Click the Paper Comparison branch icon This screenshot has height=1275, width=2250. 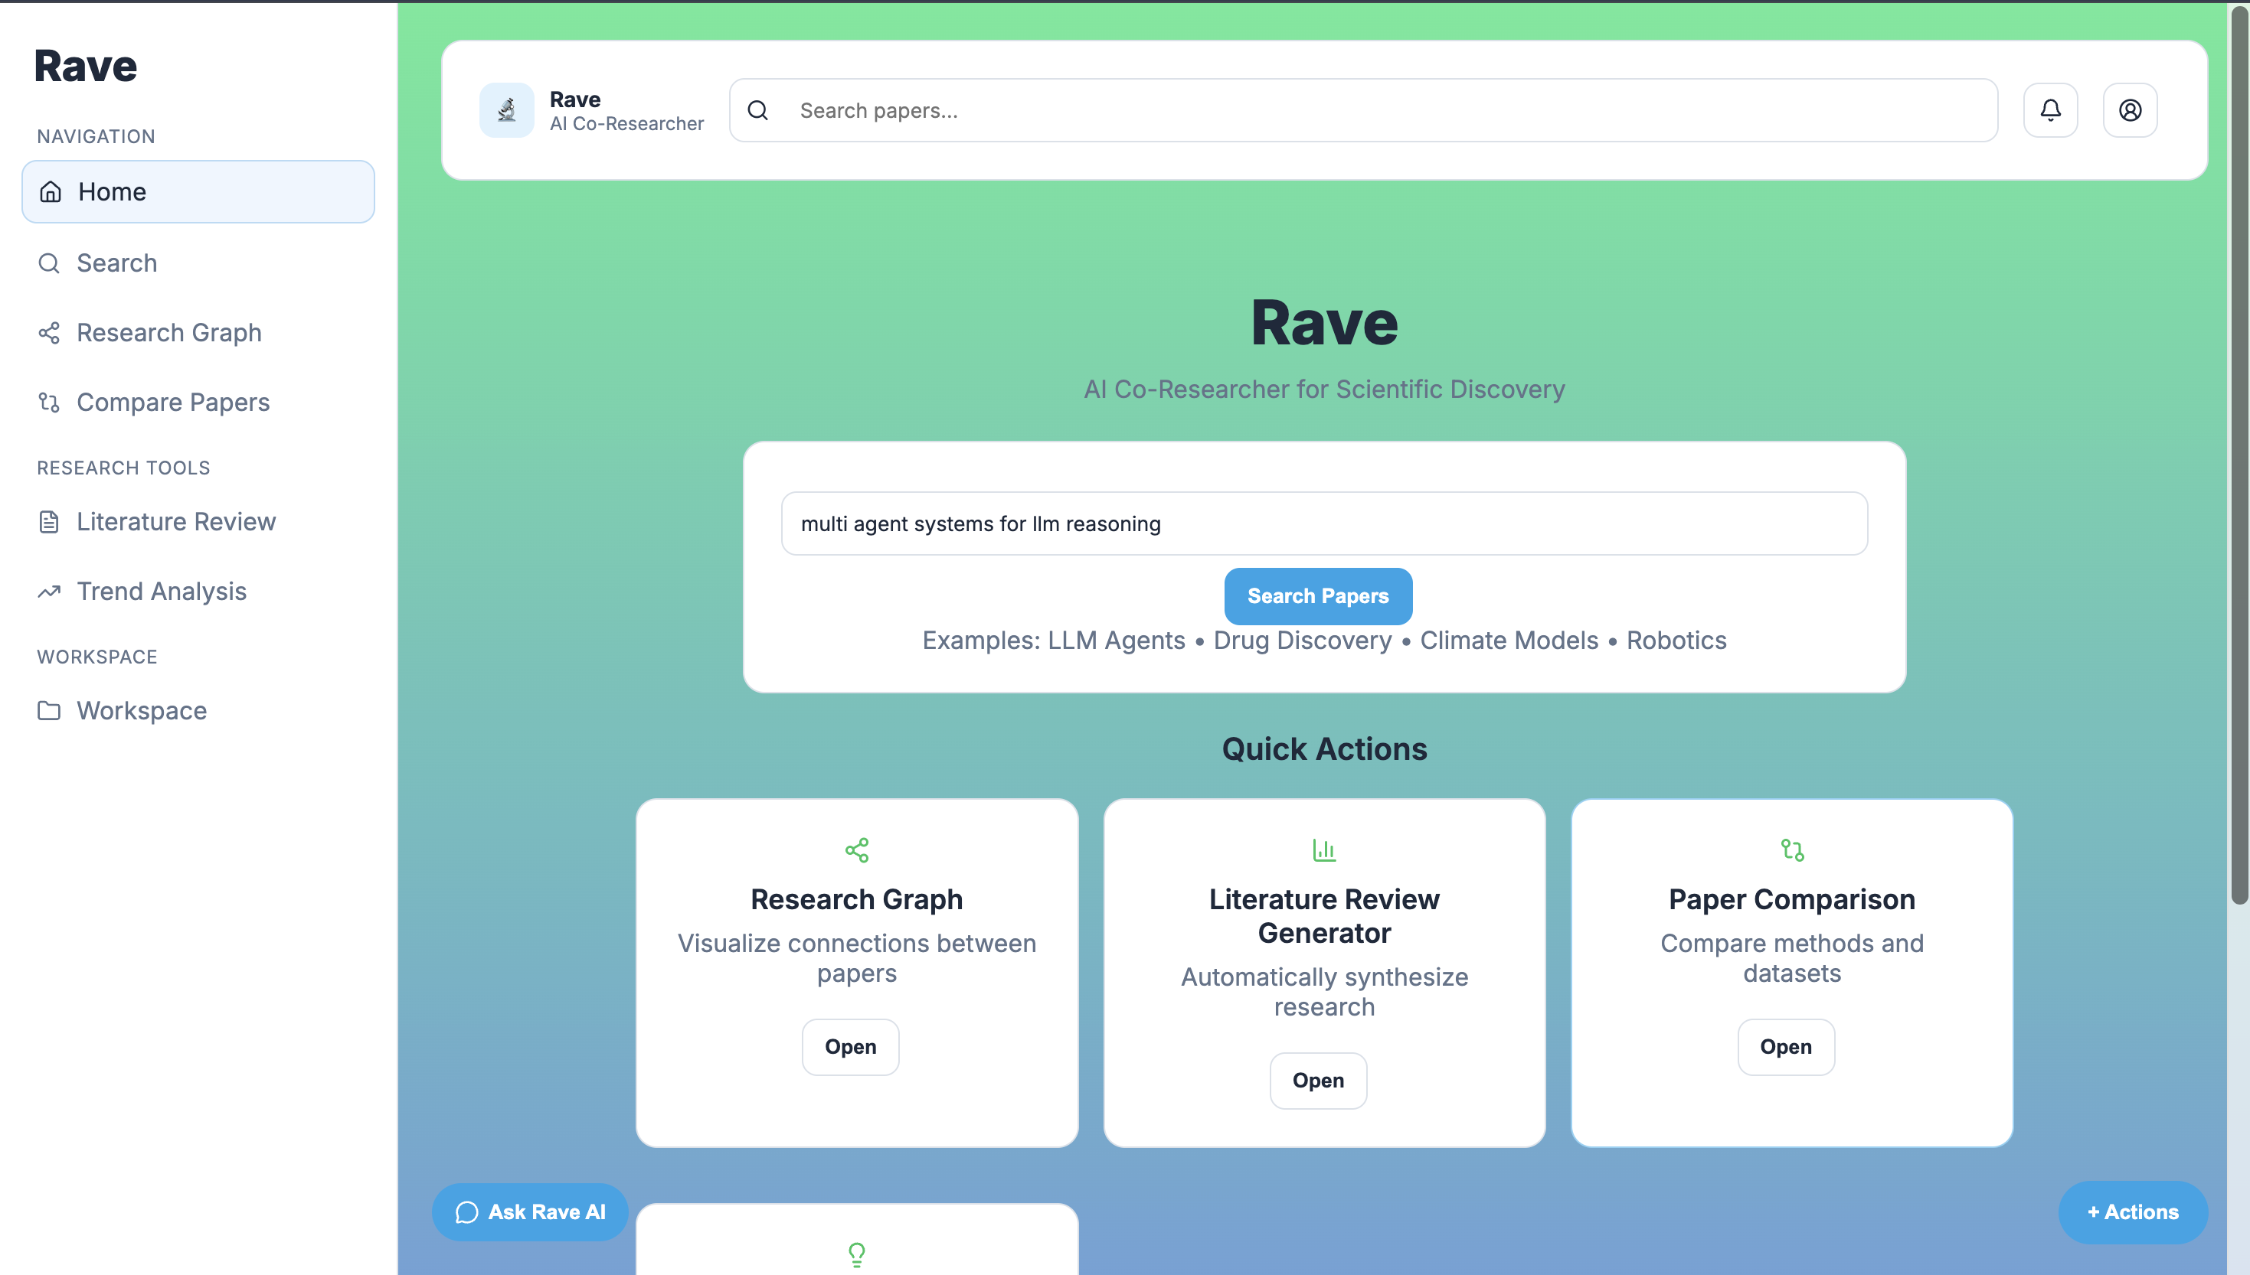(1792, 849)
